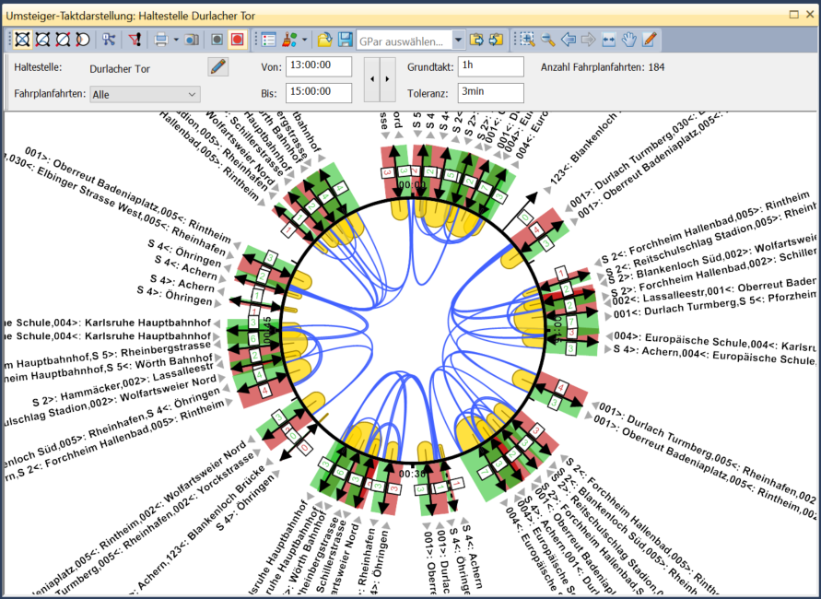Select the hand pan tool
The height and width of the screenshot is (599, 821).
point(629,40)
